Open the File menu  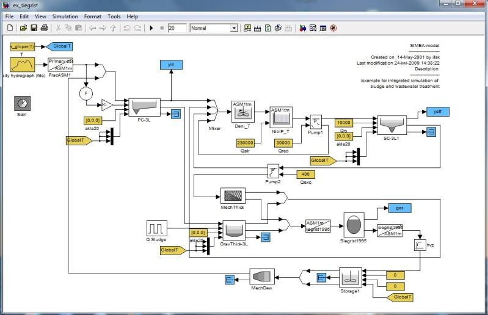(9, 16)
